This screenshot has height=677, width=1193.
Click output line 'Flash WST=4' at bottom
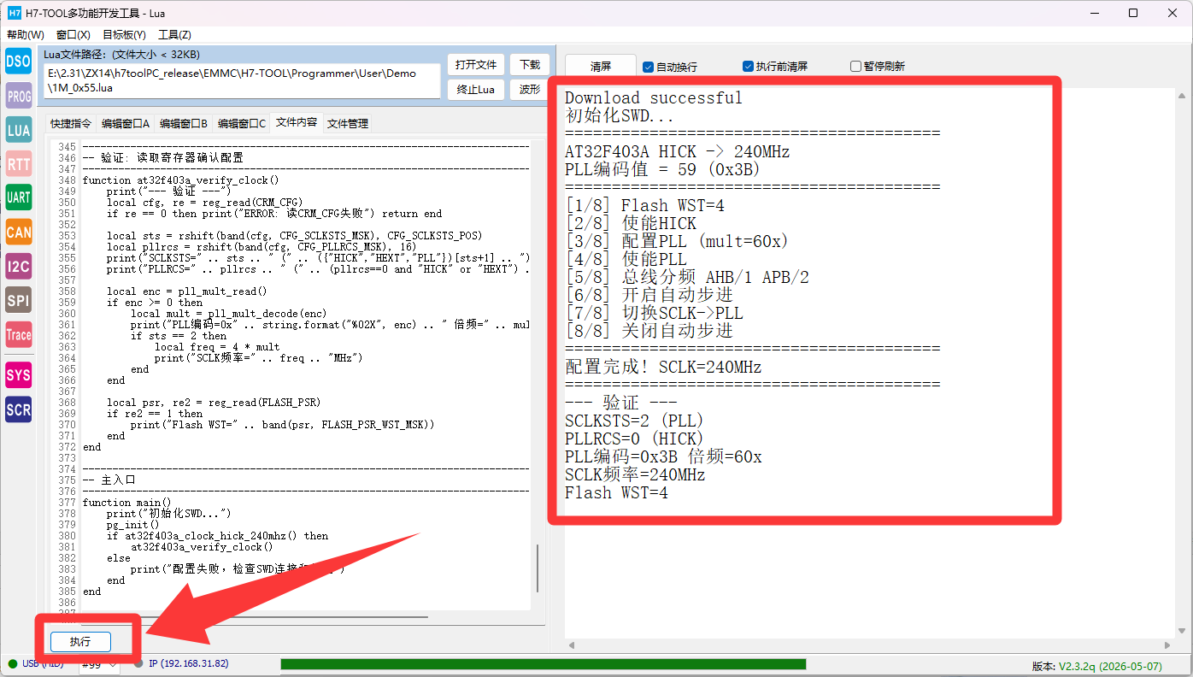(x=616, y=493)
